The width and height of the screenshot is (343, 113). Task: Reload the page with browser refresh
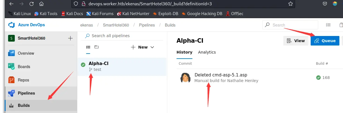pyautogui.click(x=31, y=4)
